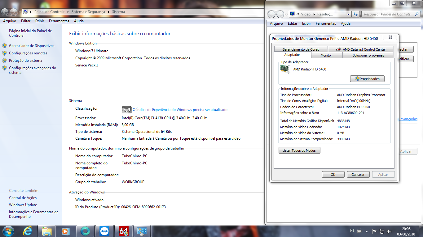
Task: Click Cancelar in the monitor properties dialog
Action: 358,175
